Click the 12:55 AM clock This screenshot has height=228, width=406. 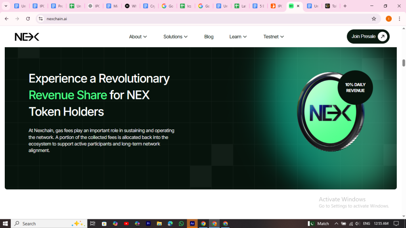381,224
